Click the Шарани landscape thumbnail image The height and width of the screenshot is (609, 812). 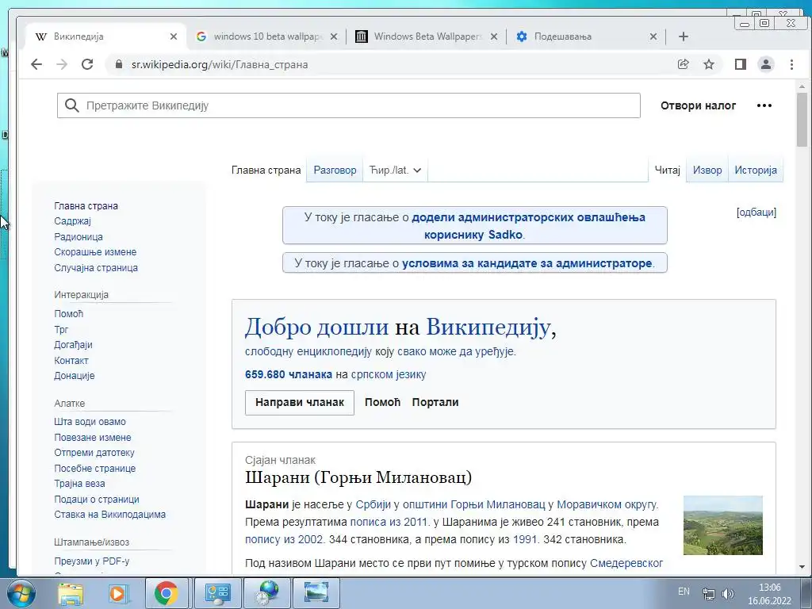pos(723,525)
